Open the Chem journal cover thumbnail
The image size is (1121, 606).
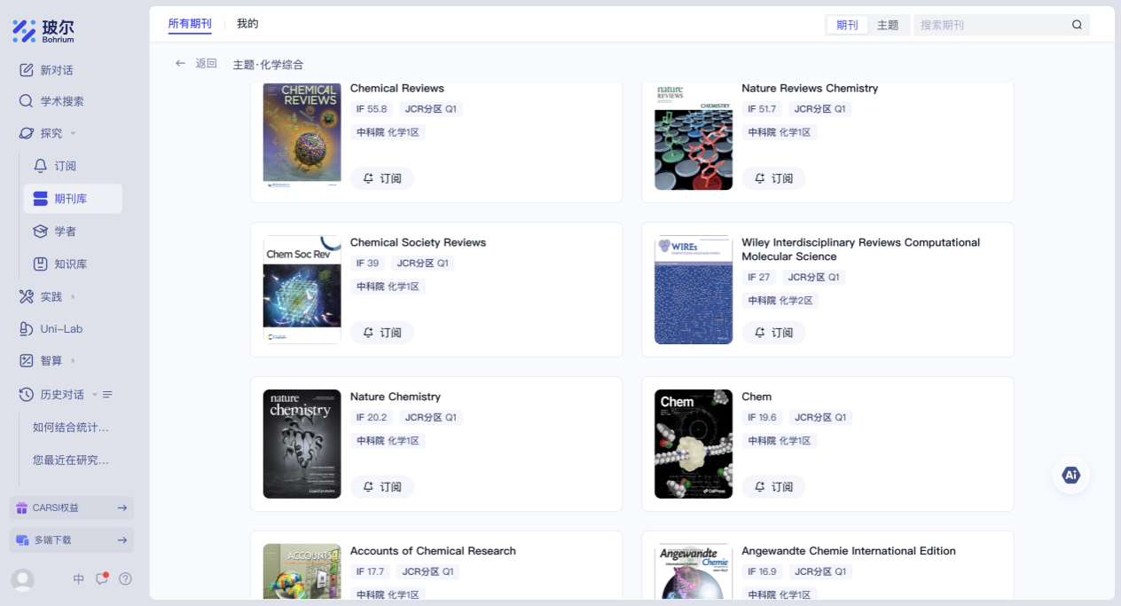[x=693, y=444]
